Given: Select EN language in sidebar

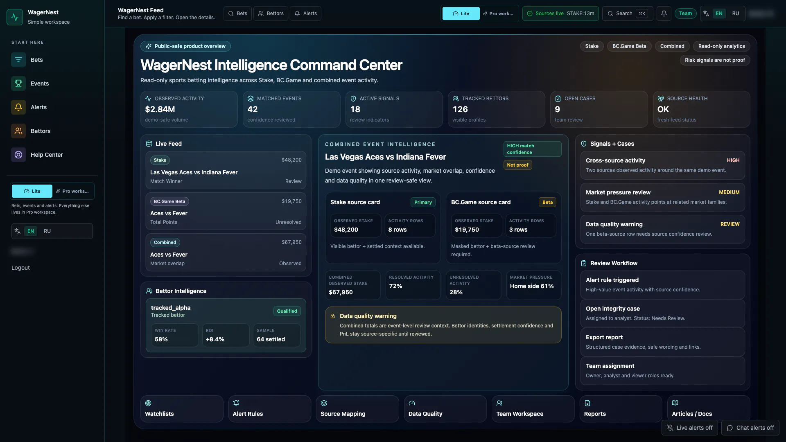Looking at the screenshot, I should [x=31, y=231].
